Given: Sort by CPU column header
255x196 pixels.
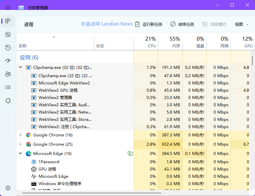Looking at the screenshot, I should coord(146,43).
